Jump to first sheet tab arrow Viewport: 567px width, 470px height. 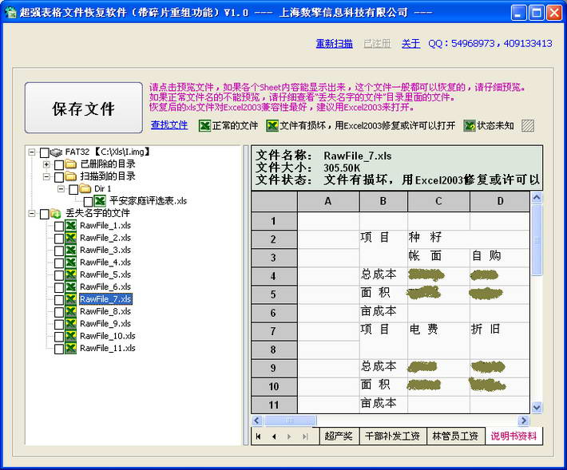point(258,436)
